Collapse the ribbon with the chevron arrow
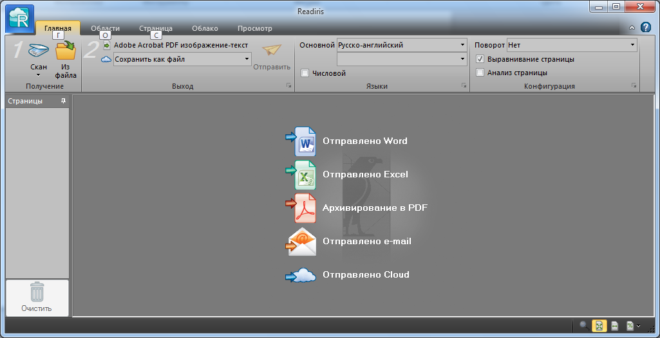This screenshot has width=660, height=338. (632, 28)
